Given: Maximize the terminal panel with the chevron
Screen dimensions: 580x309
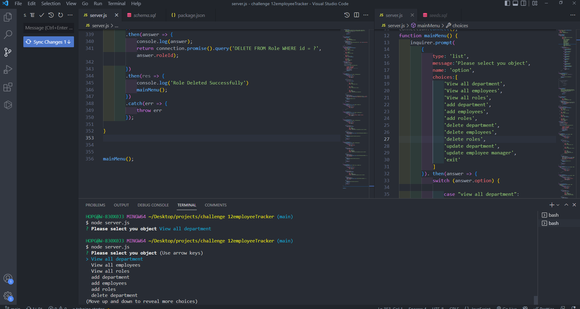Looking at the screenshot, I should point(566,205).
